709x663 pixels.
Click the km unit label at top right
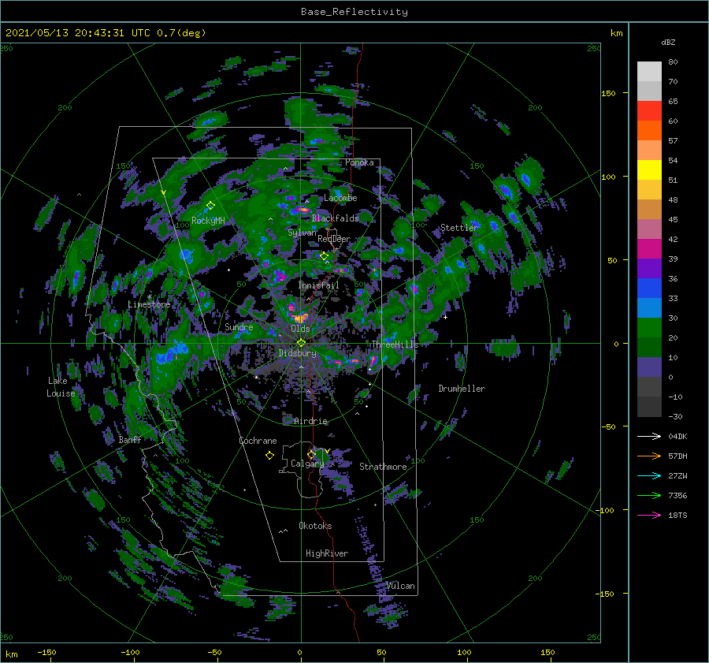click(616, 33)
